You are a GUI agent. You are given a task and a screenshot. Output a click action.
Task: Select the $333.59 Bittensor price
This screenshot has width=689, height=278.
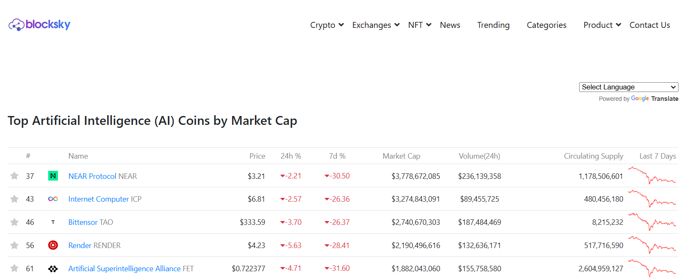click(x=252, y=222)
